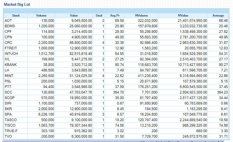Click the FTREIT stock symbol

coord(11,48)
